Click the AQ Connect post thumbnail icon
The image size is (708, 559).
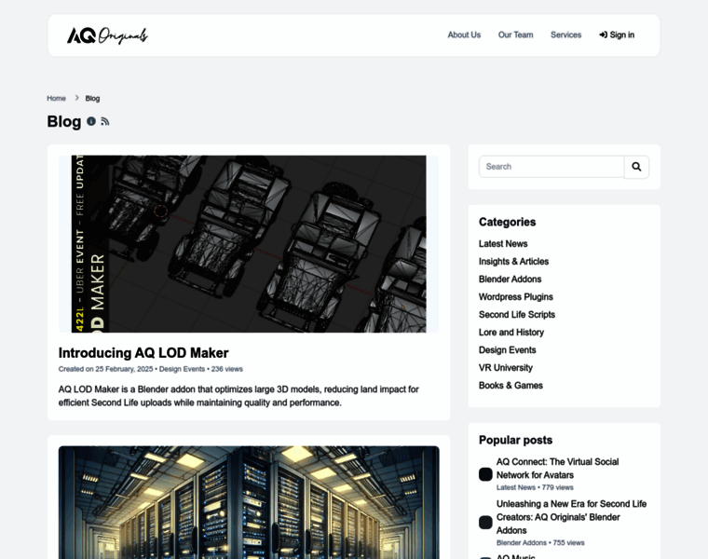coord(485,474)
